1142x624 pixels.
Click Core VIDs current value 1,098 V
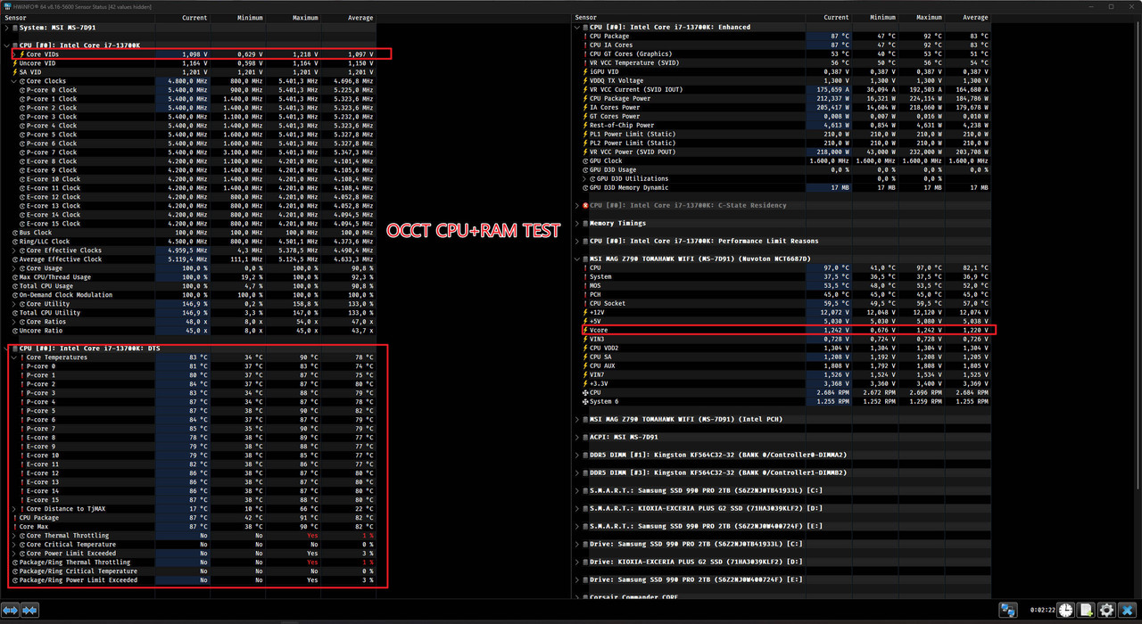tap(194, 54)
